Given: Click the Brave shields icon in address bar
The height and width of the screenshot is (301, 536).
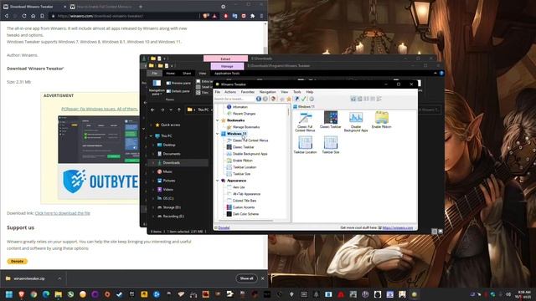Looking at the screenshot, I should click(205, 16).
